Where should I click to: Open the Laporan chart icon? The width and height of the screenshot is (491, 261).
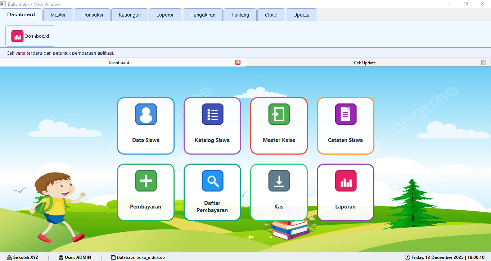(345, 181)
